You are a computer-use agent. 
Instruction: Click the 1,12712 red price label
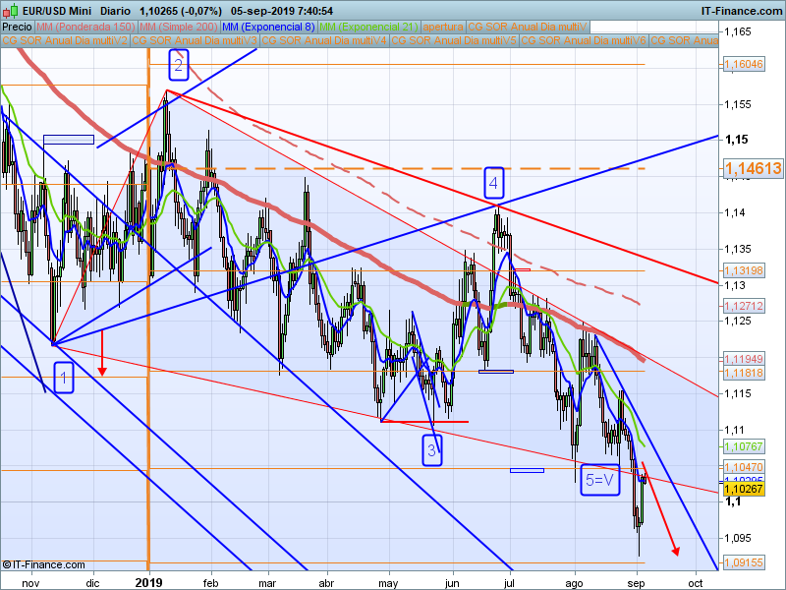[x=744, y=306]
